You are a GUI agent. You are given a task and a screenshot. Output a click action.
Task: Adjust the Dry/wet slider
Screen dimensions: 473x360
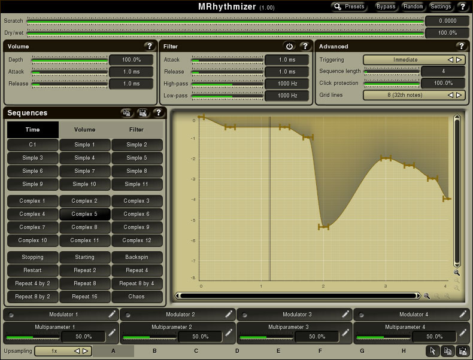(x=225, y=33)
